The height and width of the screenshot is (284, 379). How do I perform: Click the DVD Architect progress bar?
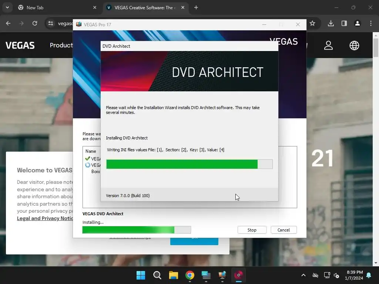click(x=189, y=164)
